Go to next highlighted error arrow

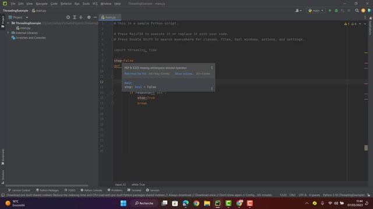pos(365,24)
